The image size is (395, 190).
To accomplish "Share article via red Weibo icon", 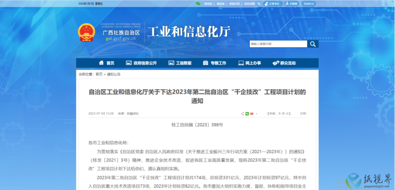I will (x=252, y=114).
